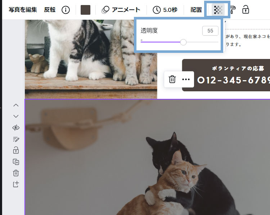Move page down with the down chevron
Viewport: 270px width, 215px height.
pyautogui.click(x=16, y=116)
